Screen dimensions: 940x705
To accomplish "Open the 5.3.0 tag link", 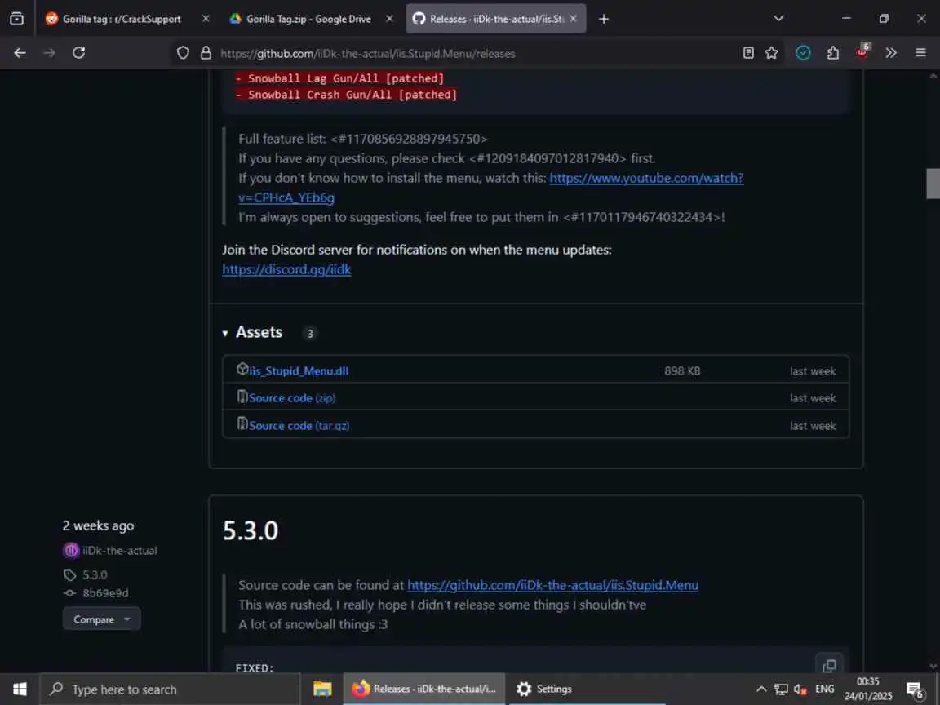I will pyautogui.click(x=95, y=575).
